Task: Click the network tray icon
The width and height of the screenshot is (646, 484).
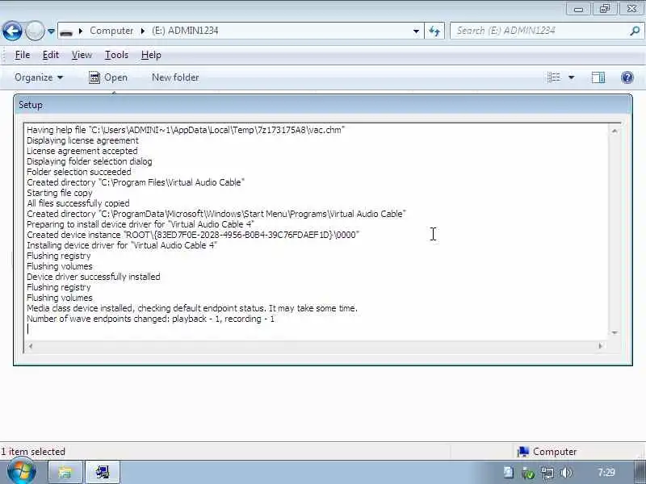Action: 547,474
